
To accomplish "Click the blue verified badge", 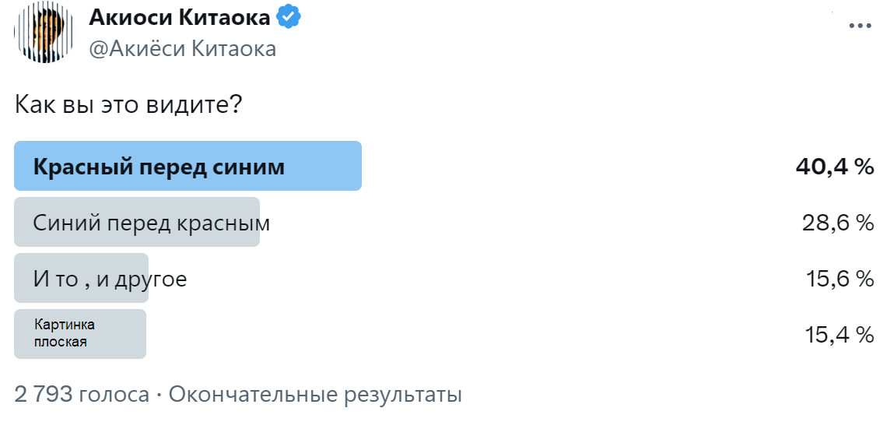I will click(x=290, y=17).
